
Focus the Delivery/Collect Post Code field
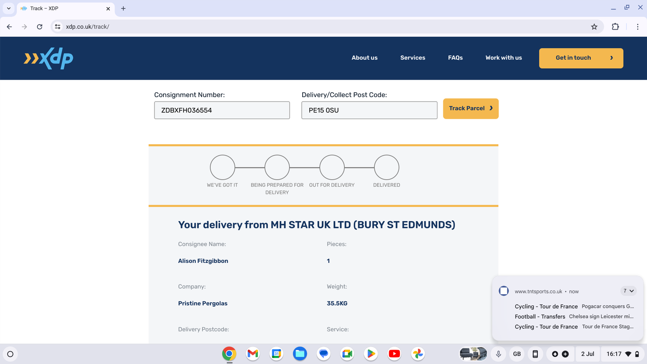[369, 110]
